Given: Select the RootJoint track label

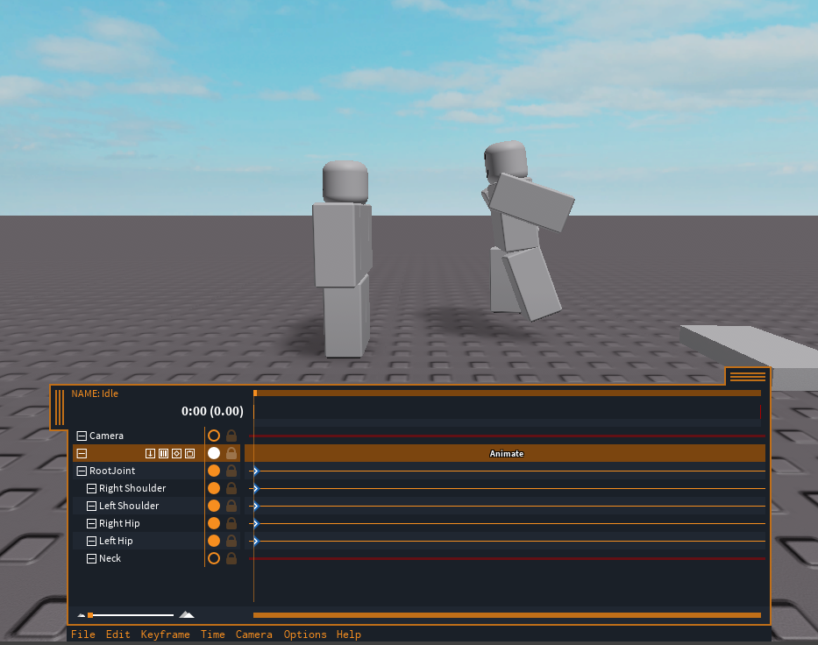Looking at the screenshot, I should (x=112, y=471).
